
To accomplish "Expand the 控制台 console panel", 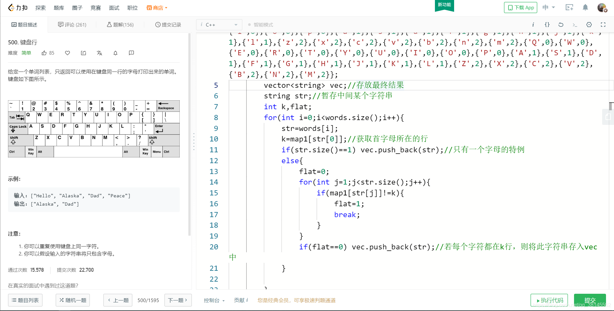I will pyautogui.click(x=214, y=300).
